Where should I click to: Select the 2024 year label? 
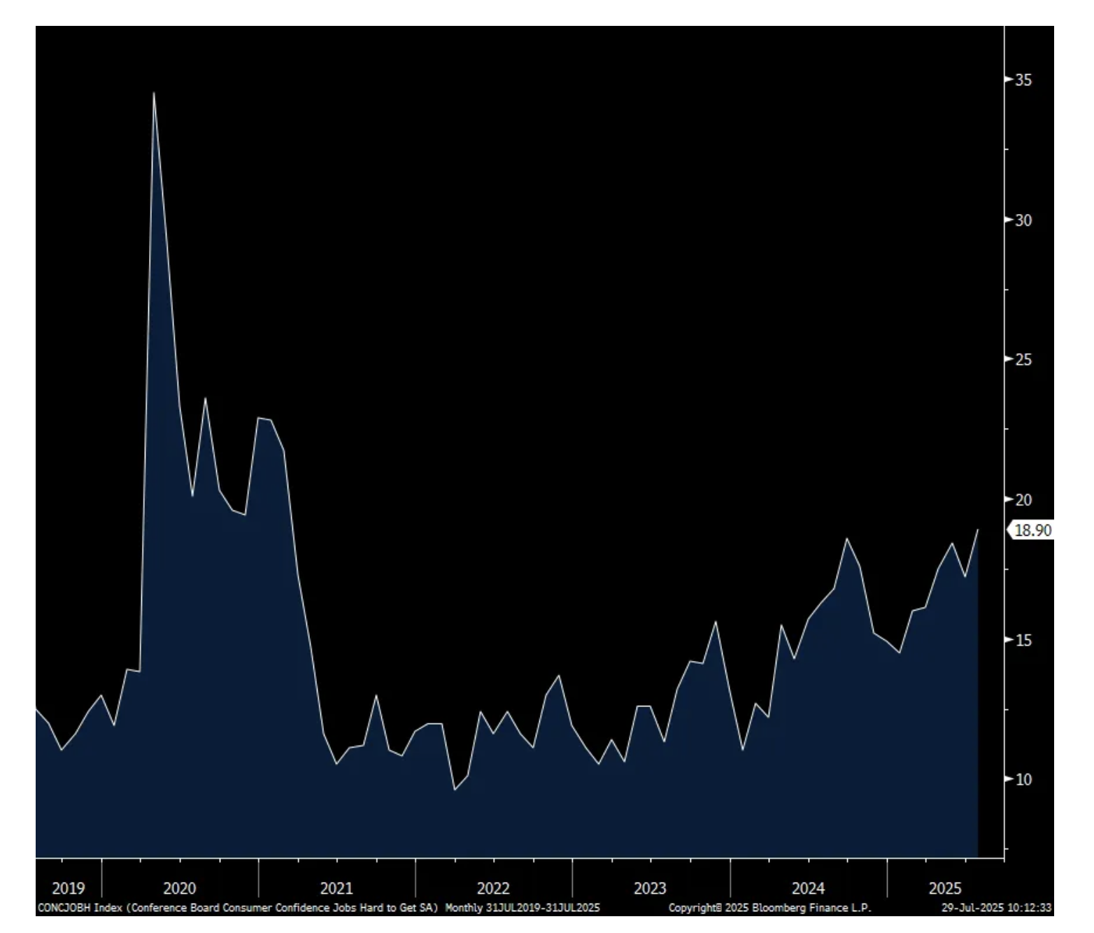[808, 888]
